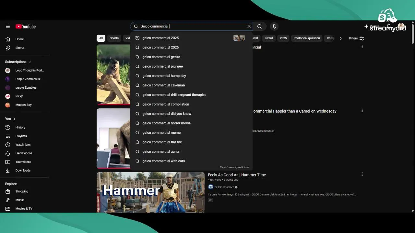
Task: Open options menu for Camel video
Action: (x=362, y=110)
